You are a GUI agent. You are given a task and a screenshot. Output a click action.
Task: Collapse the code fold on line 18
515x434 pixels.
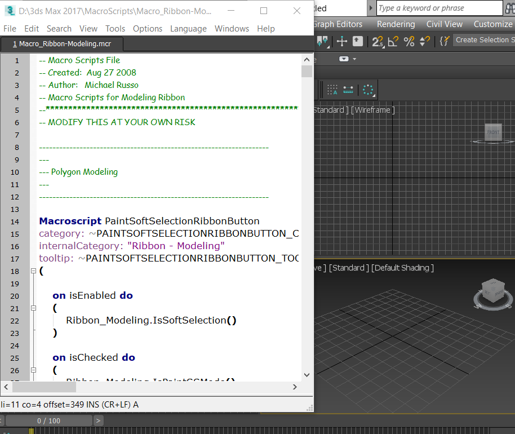[x=33, y=271]
